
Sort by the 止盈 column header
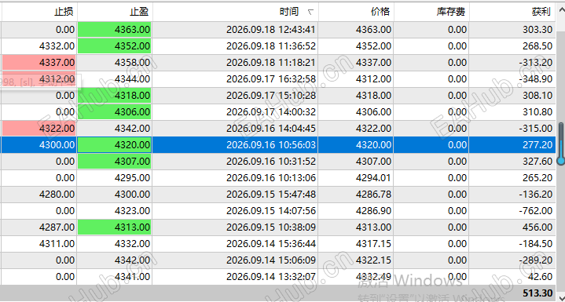(115, 12)
